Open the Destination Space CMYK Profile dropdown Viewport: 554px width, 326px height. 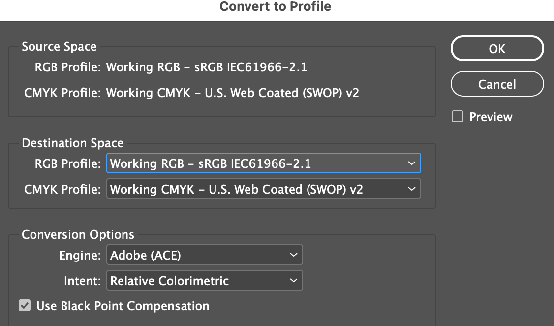[263, 189]
